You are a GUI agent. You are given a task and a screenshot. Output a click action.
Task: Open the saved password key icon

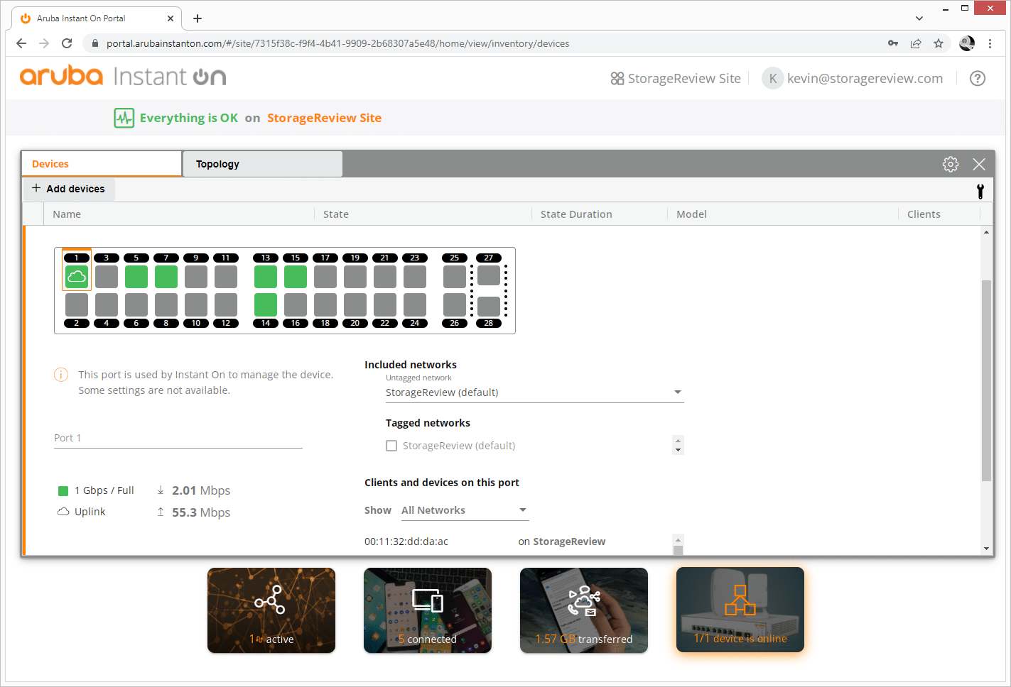(x=893, y=43)
